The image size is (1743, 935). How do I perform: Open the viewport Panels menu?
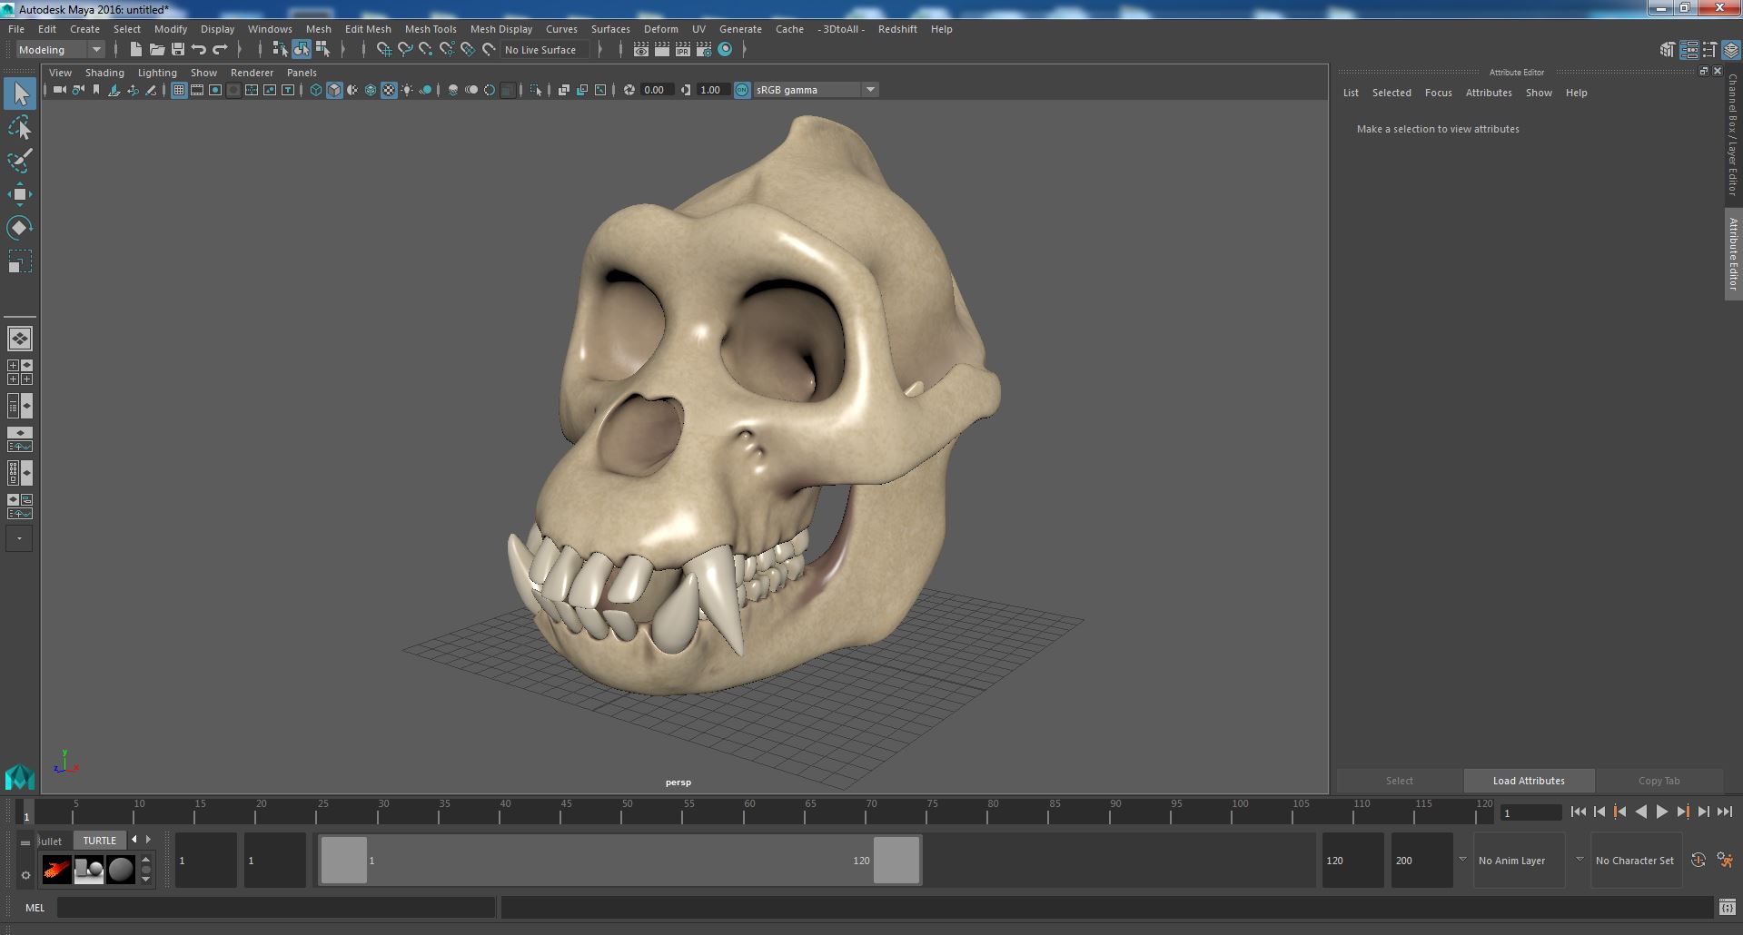[302, 73]
